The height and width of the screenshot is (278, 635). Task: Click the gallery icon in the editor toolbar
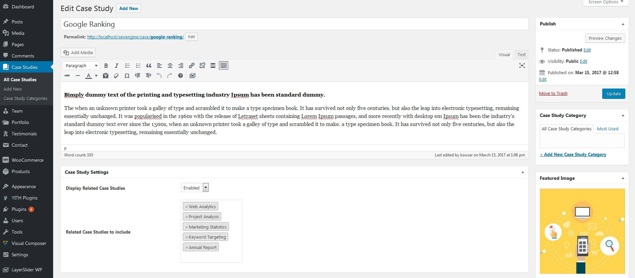(x=193, y=76)
